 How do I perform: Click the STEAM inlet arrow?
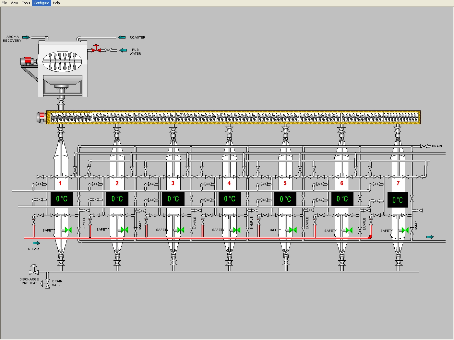pos(36,243)
